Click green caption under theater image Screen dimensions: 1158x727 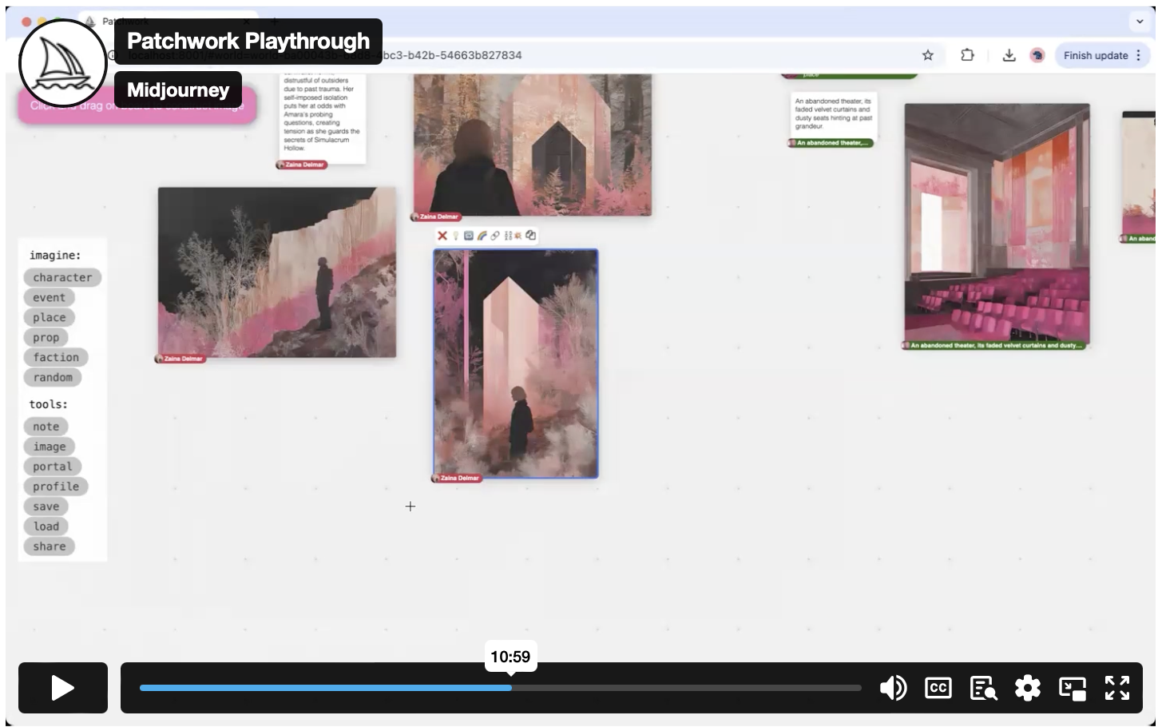coord(995,346)
